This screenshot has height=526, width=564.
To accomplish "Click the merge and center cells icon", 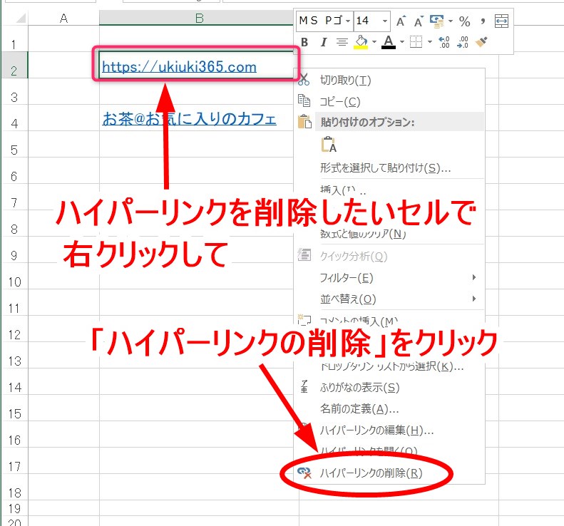I will click(x=501, y=21).
